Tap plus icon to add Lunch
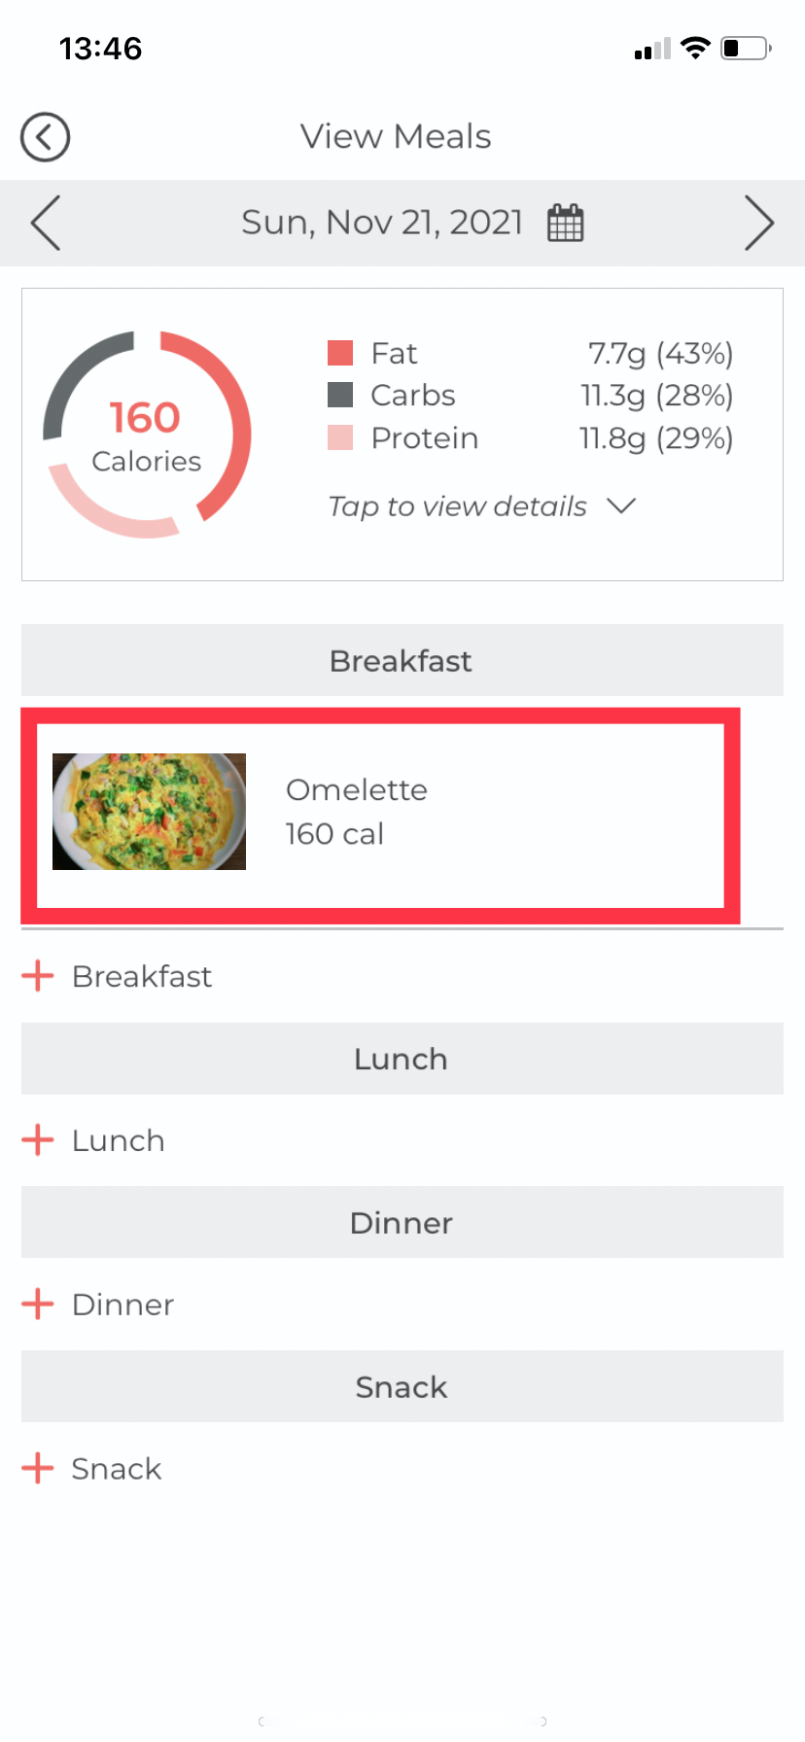Screen dimensions: 805x1742 [38, 1139]
